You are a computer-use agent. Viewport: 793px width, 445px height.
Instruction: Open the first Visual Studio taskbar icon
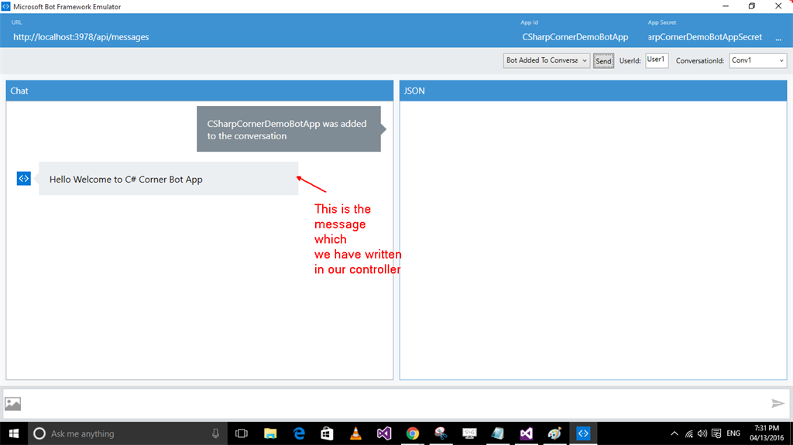point(384,433)
